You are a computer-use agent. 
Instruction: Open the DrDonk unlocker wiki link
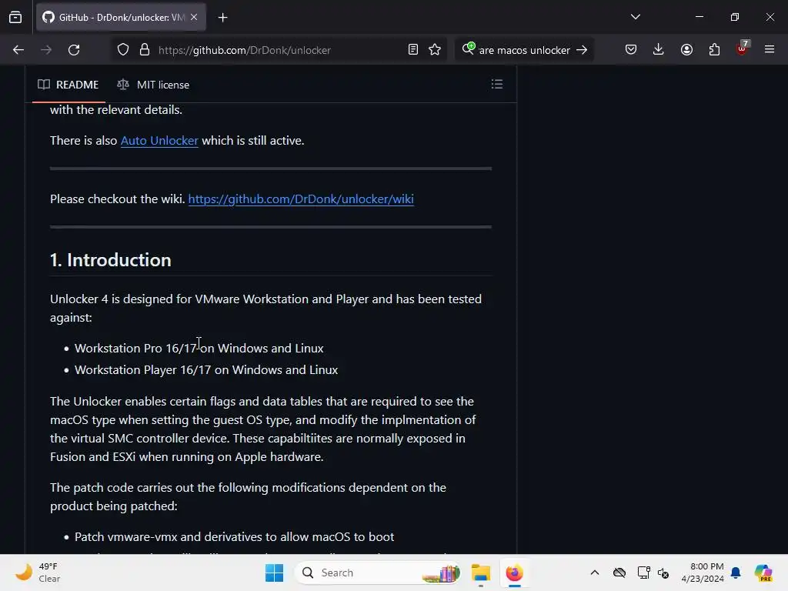click(x=301, y=199)
